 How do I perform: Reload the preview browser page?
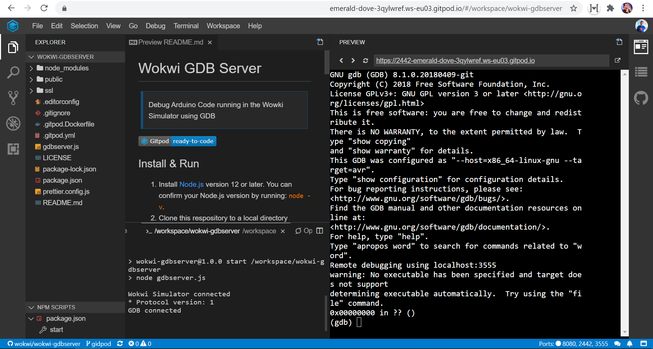point(365,61)
